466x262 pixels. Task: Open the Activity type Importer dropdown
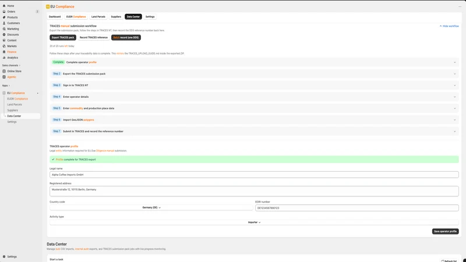[x=254, y=222]
